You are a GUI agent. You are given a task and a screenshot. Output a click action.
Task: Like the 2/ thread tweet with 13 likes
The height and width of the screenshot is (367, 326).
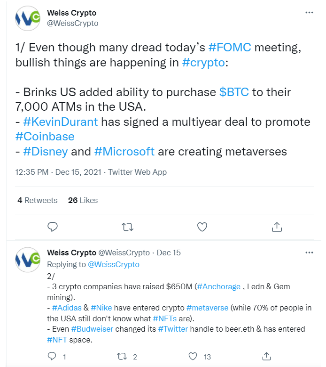193,357
